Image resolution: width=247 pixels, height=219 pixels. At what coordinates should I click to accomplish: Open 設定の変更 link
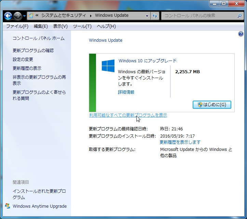click(23, 59)
